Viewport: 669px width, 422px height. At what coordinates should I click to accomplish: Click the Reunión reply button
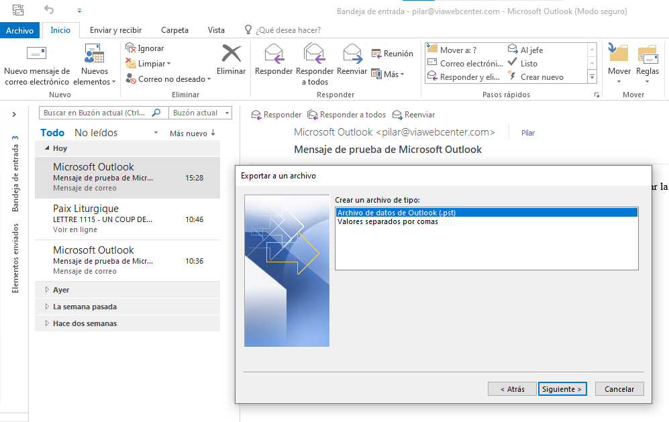coord(392,53)
